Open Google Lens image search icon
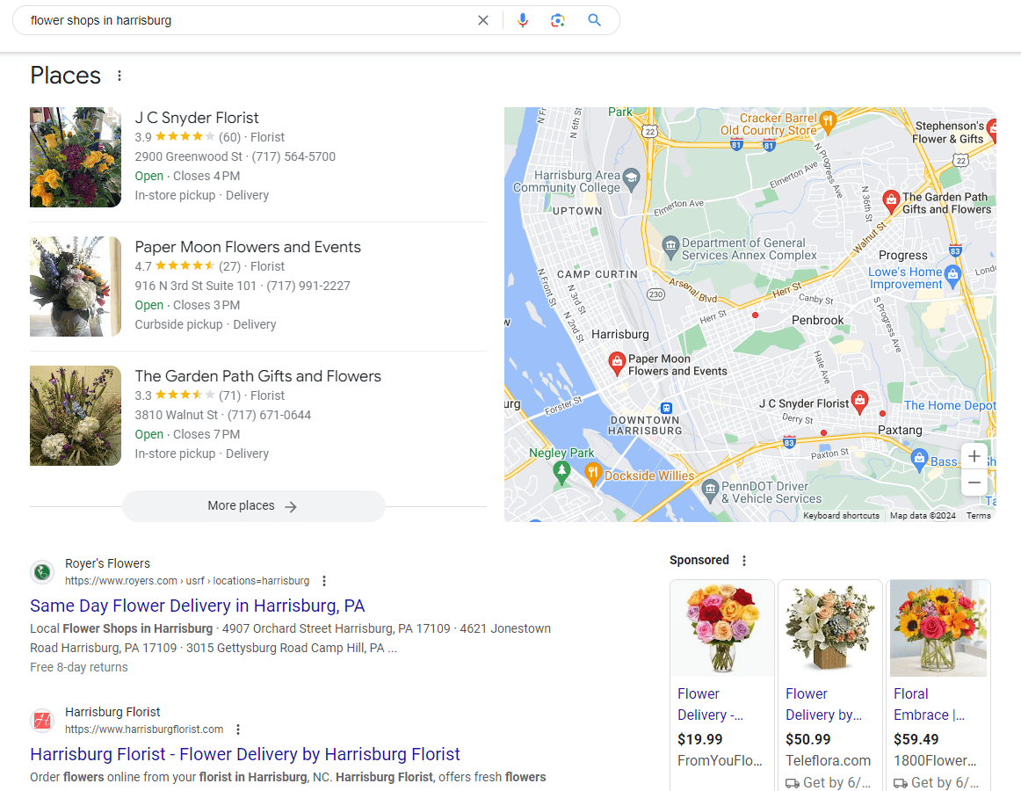The width and height of the screenshot is (1021, 791). pyautogui.click(x=557, y=20)
